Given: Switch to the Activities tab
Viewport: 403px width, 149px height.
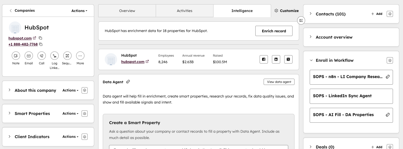Looking at the screenshot, I should (185, 11).
